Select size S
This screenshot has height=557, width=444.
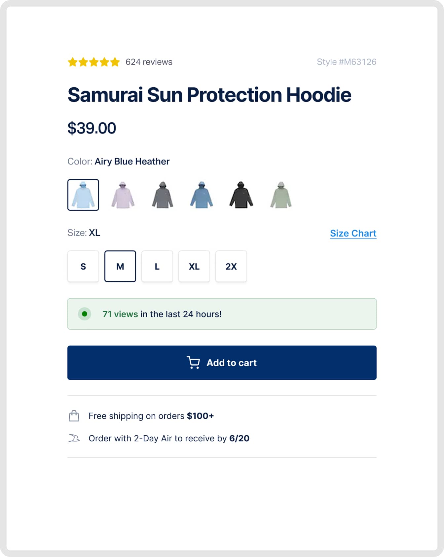point(83,266)
